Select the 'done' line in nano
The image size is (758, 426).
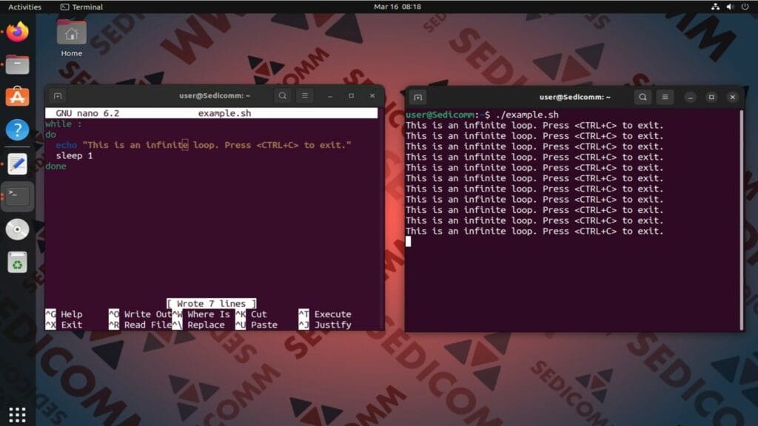click(x=56, y=166)
